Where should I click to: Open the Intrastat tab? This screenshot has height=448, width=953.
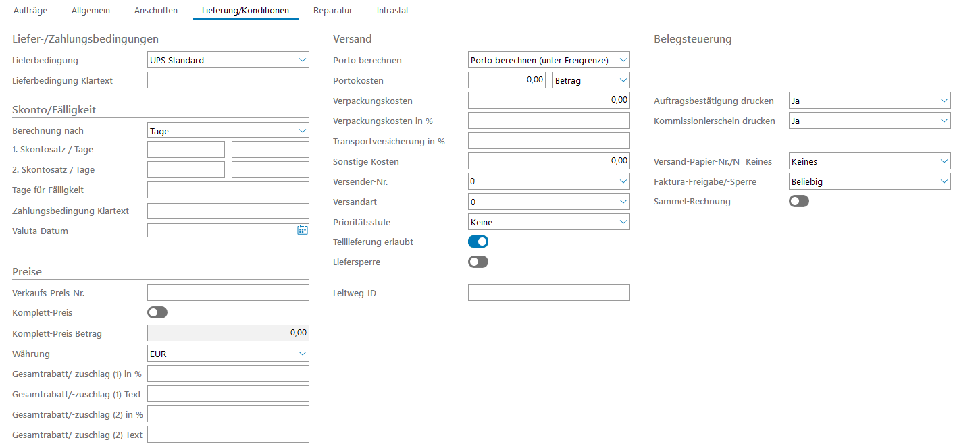coord(392,11)
